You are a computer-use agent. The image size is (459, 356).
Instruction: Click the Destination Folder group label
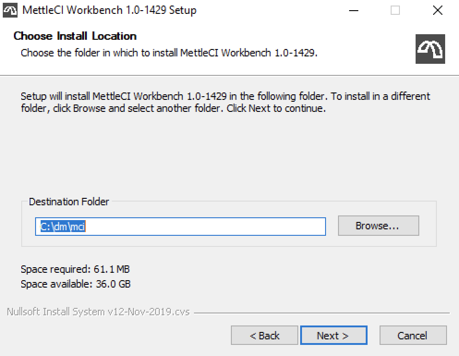click(x=69, y=202)
